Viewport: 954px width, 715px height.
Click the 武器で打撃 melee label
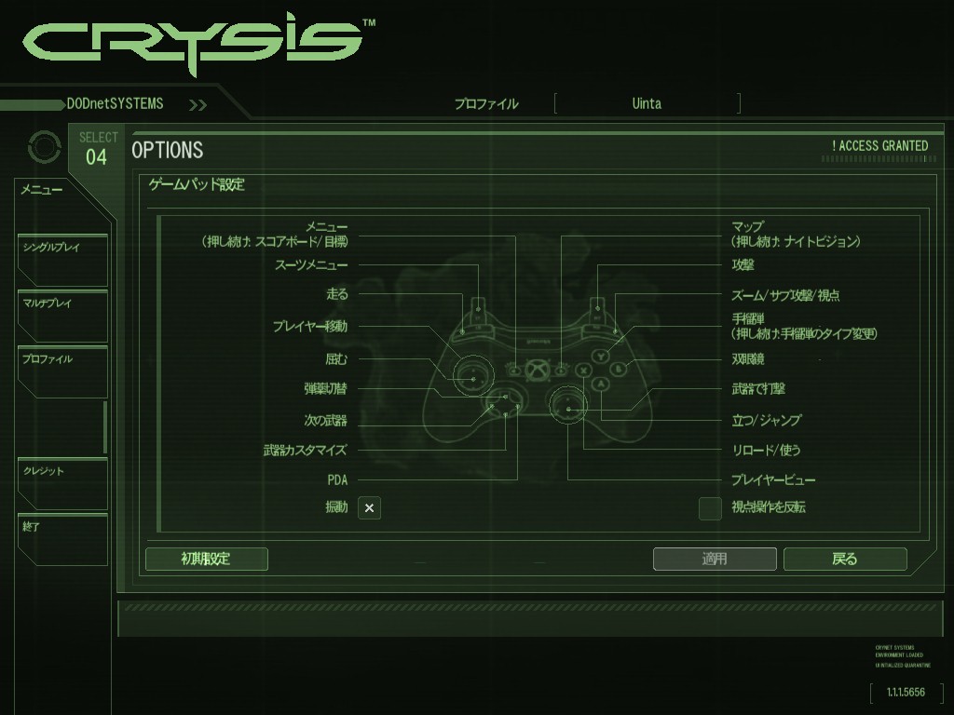tap(758, 388)
